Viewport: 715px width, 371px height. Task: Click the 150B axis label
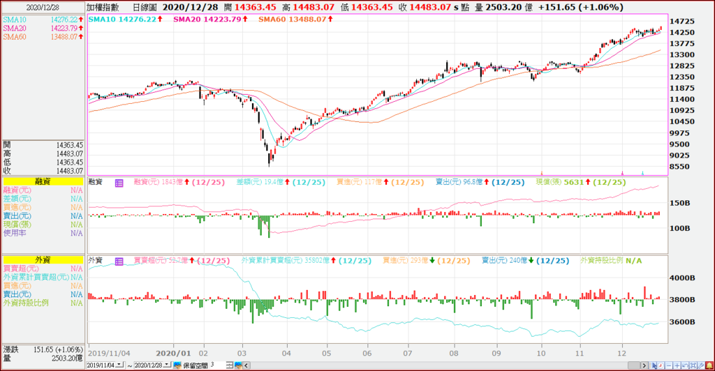680,203
